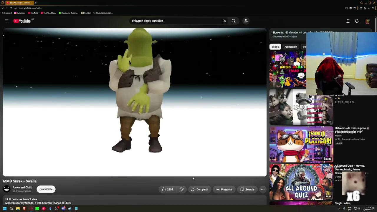
Task: Open the YouTube guide hamburger menu
Action: tap(7, 21)
